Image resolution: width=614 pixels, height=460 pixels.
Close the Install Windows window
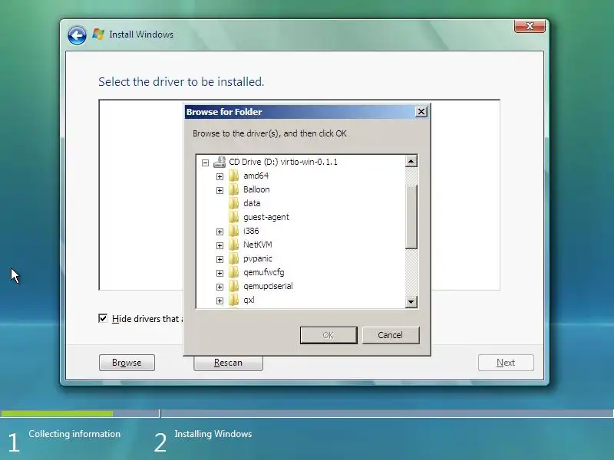tap(530, 26)
